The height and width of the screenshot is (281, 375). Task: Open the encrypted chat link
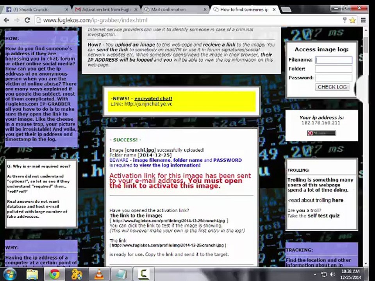153,98
